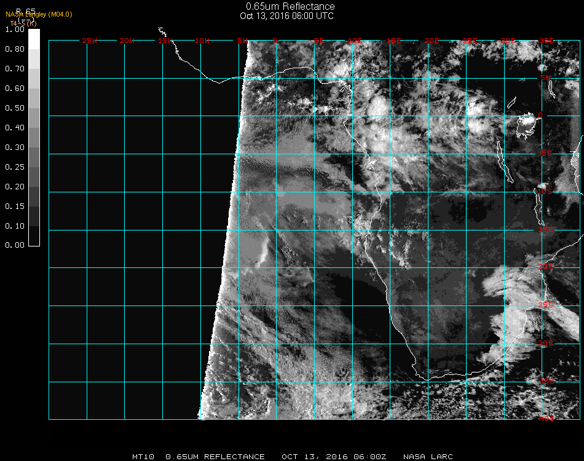
Task: Click the 10E longitude label
Action: [355, 41]
